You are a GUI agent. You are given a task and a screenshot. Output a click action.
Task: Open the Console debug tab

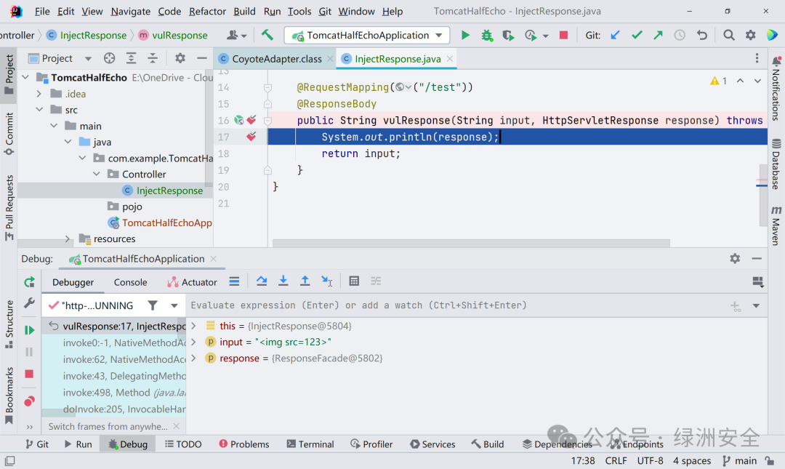[x=130, y=282]
